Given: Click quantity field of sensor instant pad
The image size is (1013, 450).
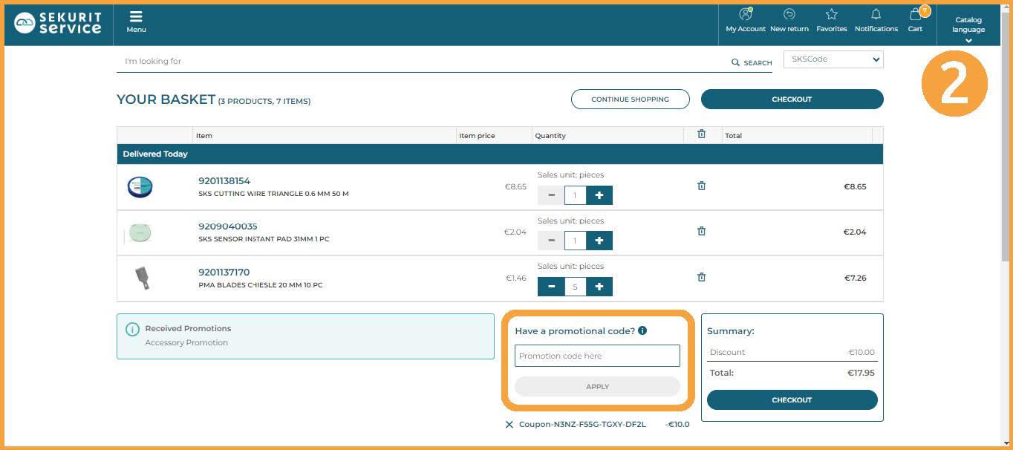Looking at the screenshot, I should pos(576,241).
